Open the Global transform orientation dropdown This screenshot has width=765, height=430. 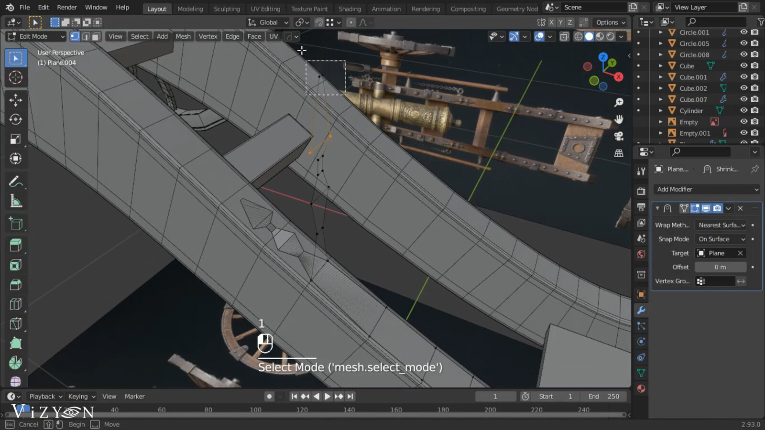(268, 22)
